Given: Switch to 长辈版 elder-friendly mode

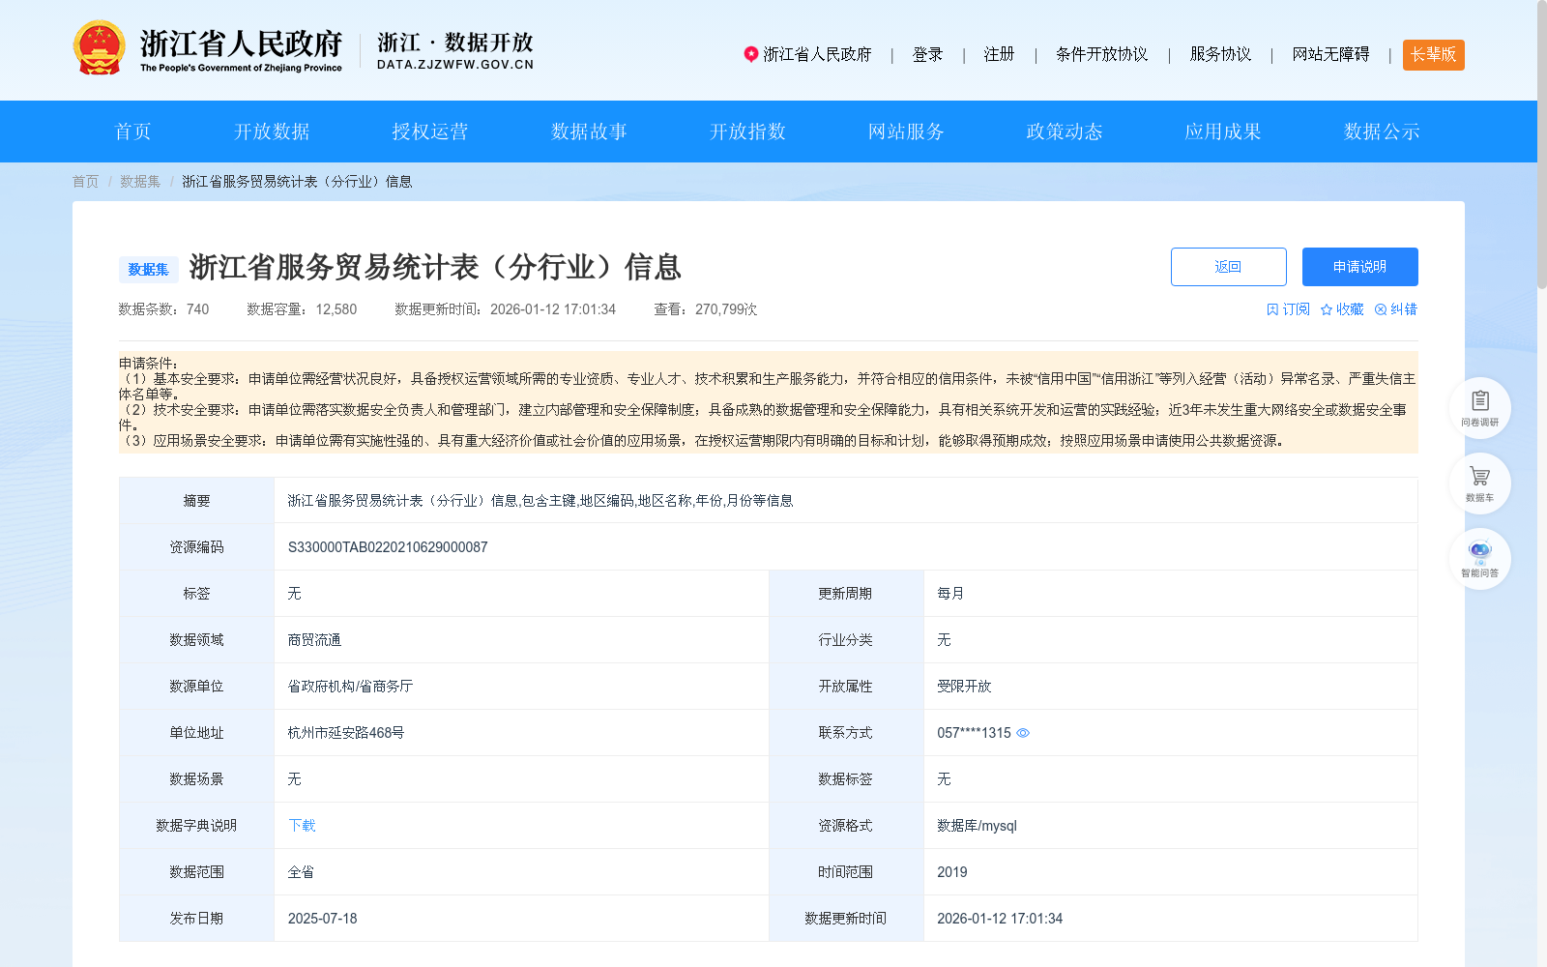Looking at the screenshot, I should pyautogui.click(x=1433, y=55).
